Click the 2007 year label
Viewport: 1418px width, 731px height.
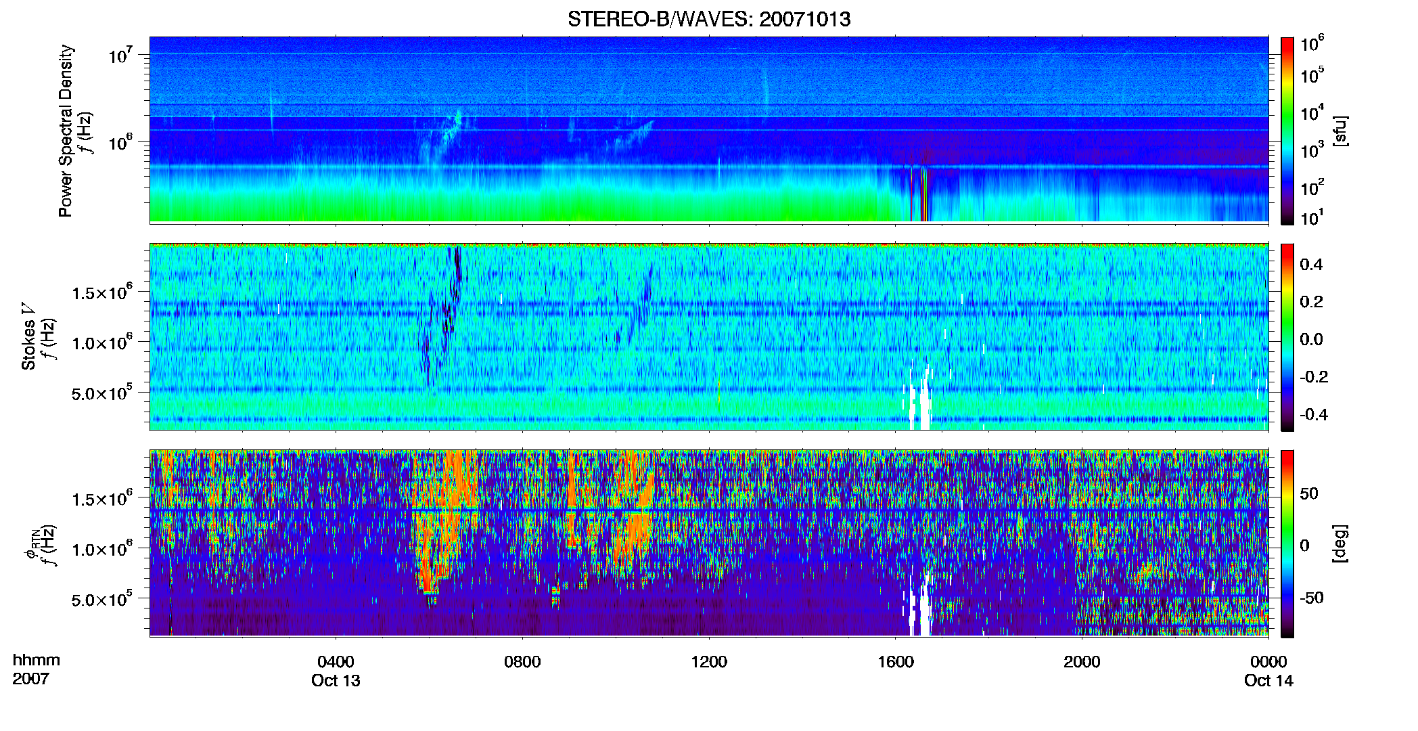(x=30, y=679)
